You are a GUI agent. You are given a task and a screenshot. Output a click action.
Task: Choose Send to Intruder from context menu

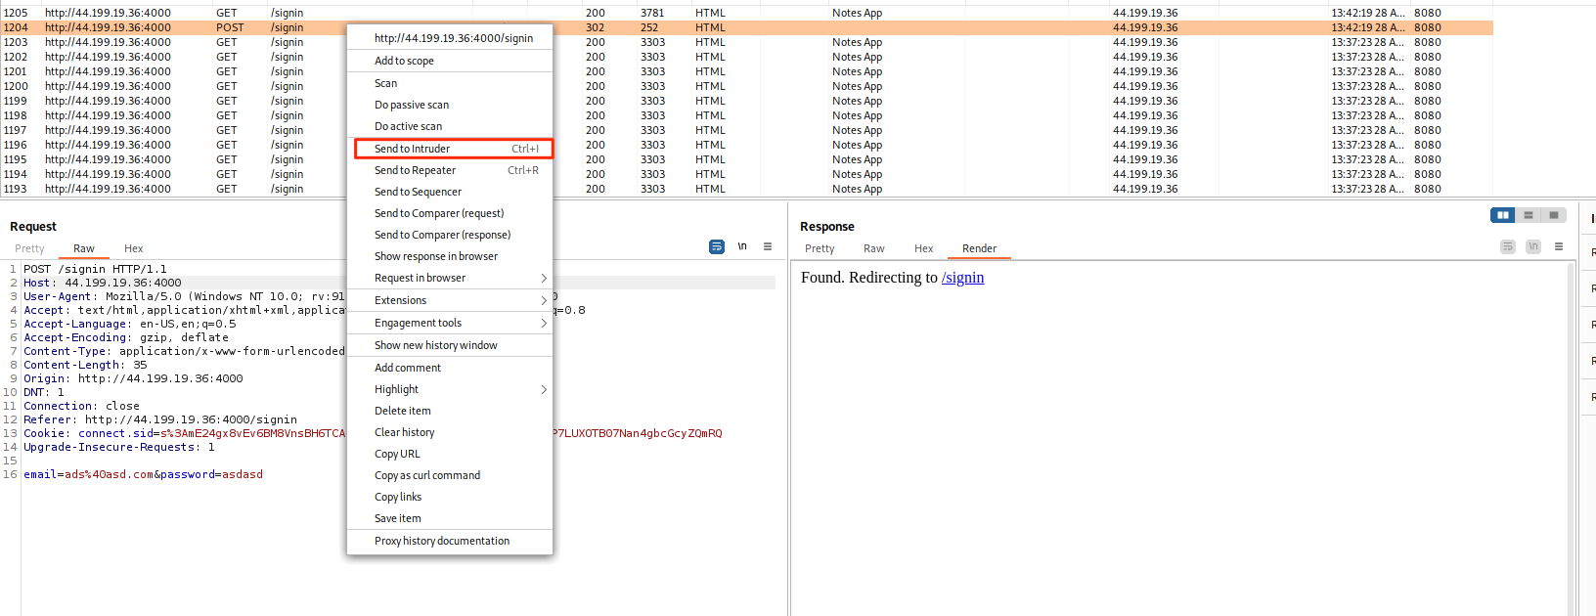click(450, 149)
